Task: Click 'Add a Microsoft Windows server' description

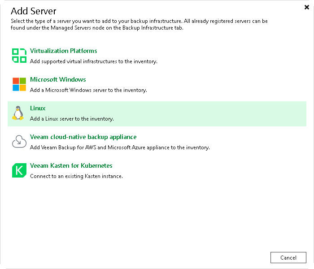Action: 88,90
